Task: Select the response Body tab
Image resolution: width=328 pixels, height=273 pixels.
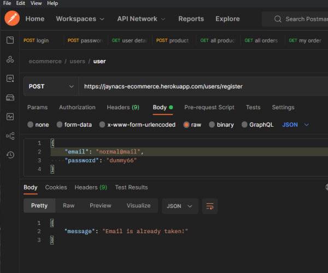Action: (x=30, y=187)
